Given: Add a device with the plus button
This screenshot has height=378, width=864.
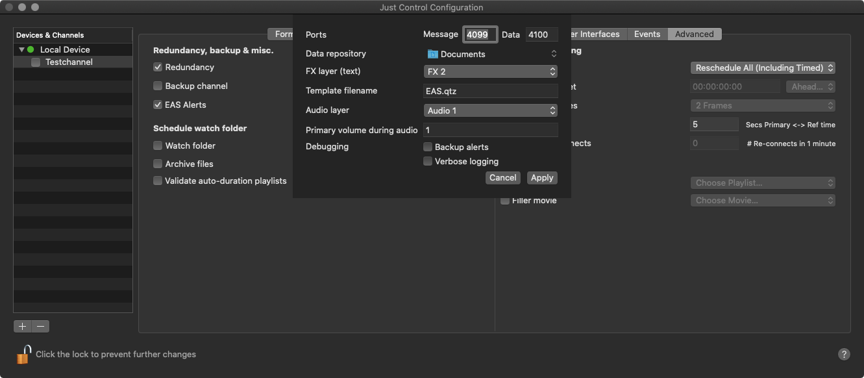Looking at the screenshot, I should (22, 326).
